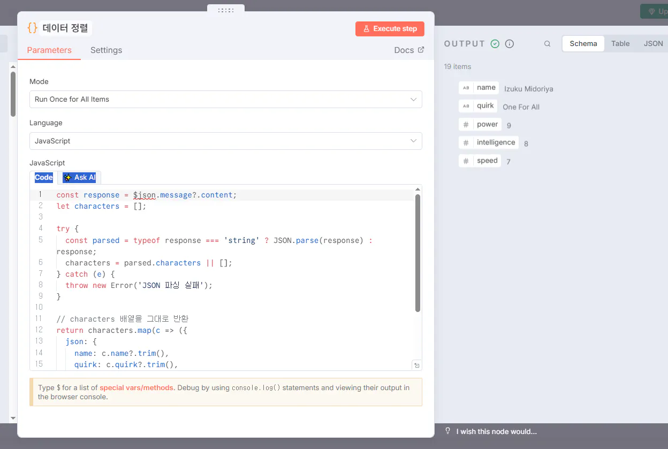Switch to the Parameters tab
Image resolution: width=668 pixels, height=449 pixels.
(49, 50)
